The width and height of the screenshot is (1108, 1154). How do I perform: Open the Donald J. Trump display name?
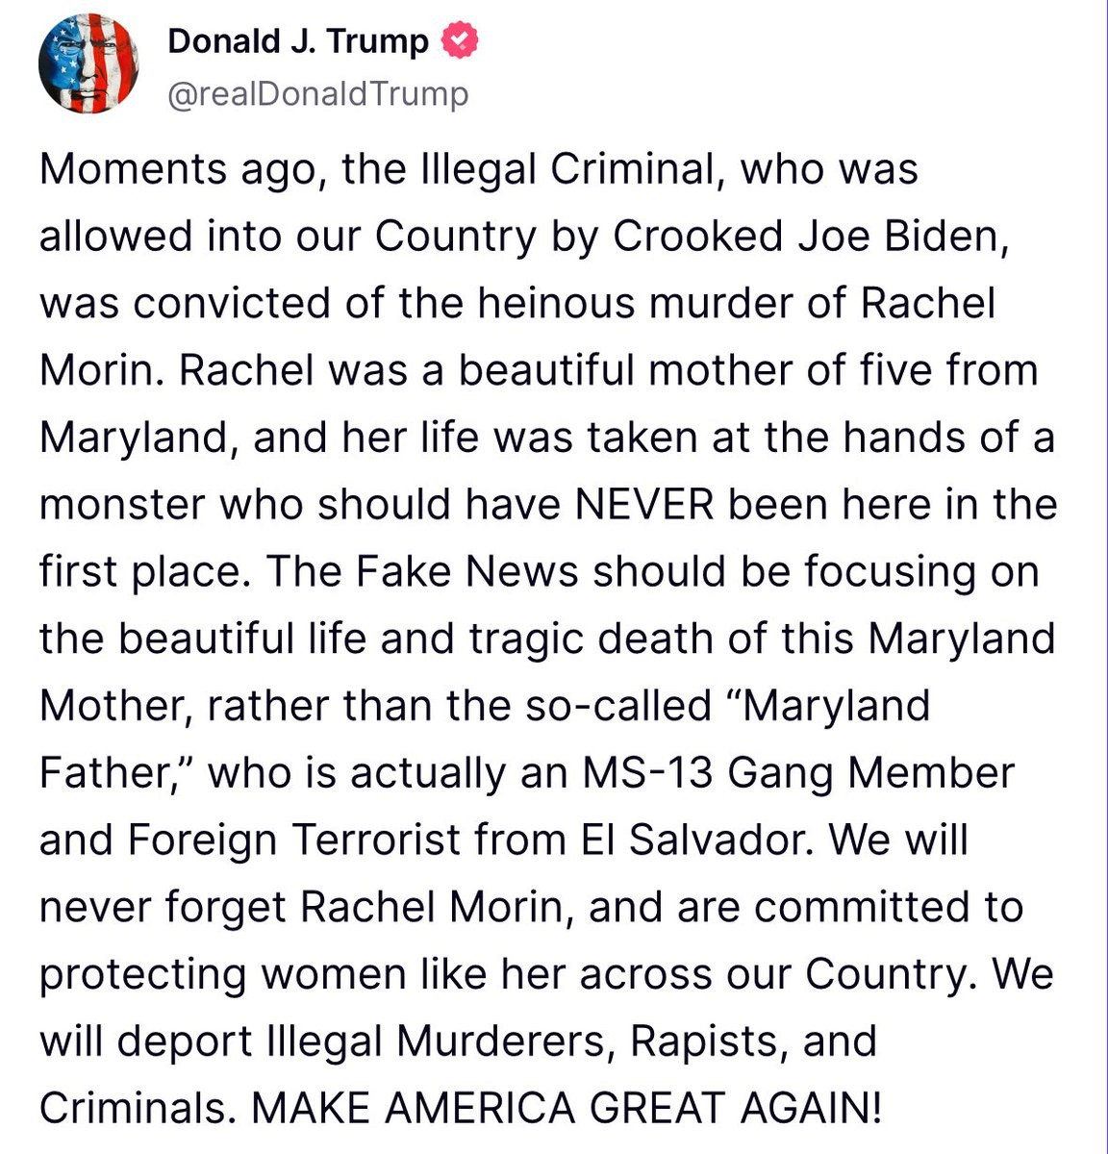[x=298, y=40]
